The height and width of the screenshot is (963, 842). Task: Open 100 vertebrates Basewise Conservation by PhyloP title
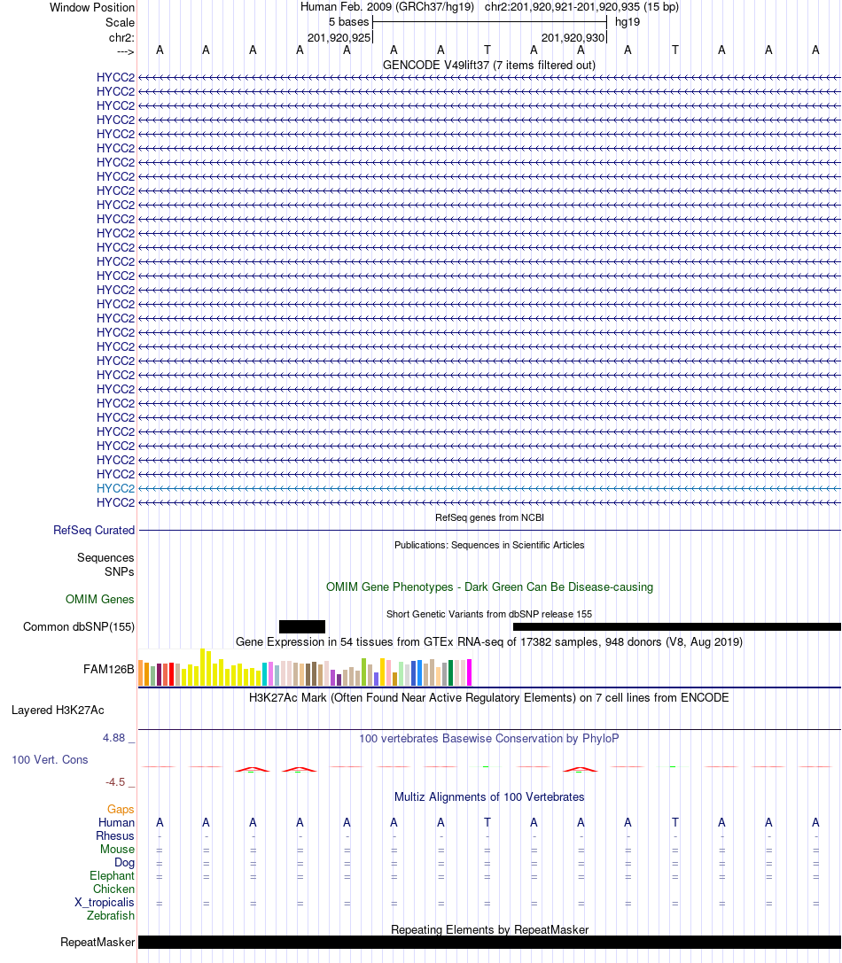point(489,739)
